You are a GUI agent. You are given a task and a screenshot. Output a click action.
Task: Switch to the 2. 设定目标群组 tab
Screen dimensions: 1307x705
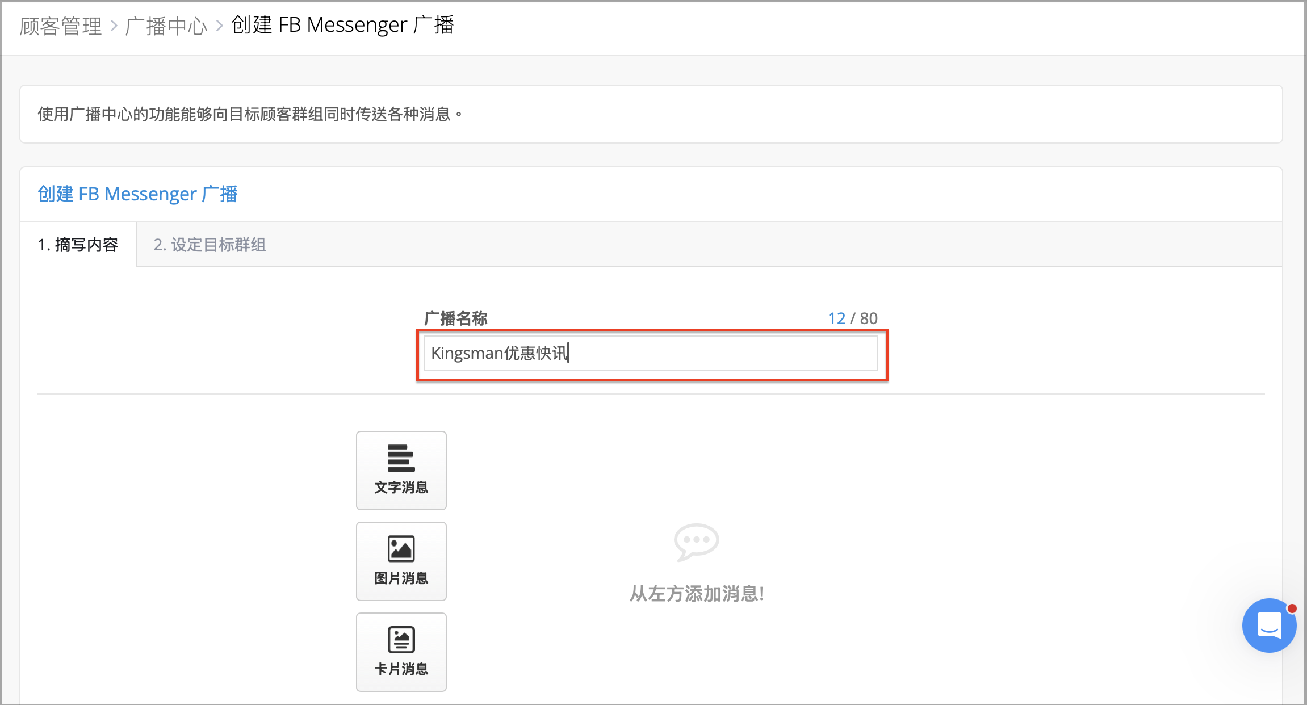pos(210,245)
